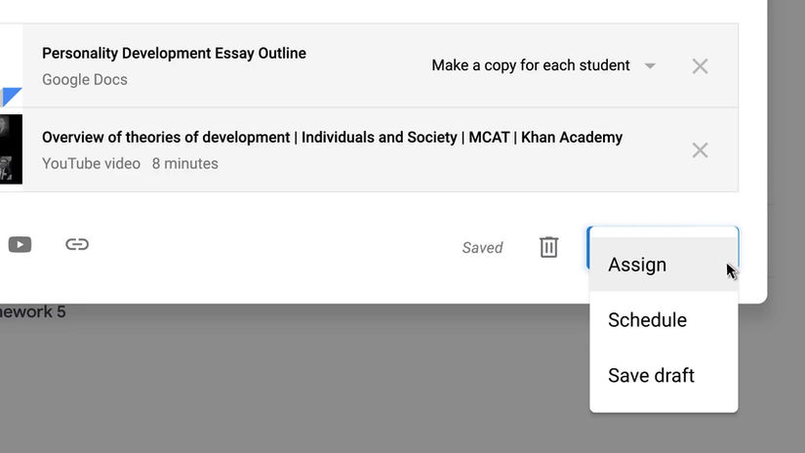Click the Google Docs file thumbnail
This screenshot has height=453, width=805.
[x=11, y=65]
